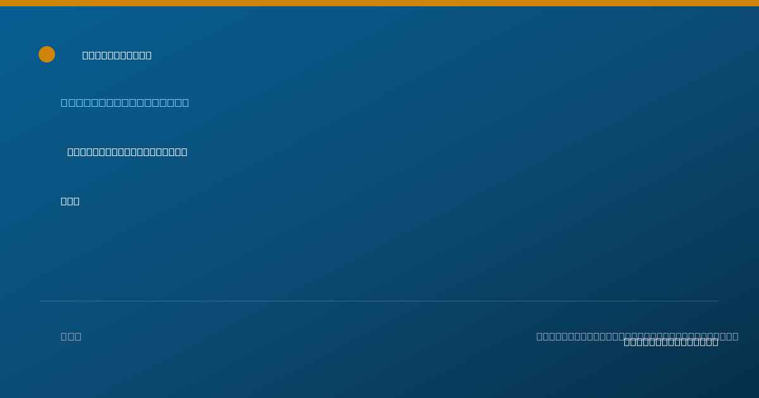Image resolution: width=759 pixels, height=398 pixels.
Task: Click the last character of the white subtitle line
Action: (x=184, y=152)
